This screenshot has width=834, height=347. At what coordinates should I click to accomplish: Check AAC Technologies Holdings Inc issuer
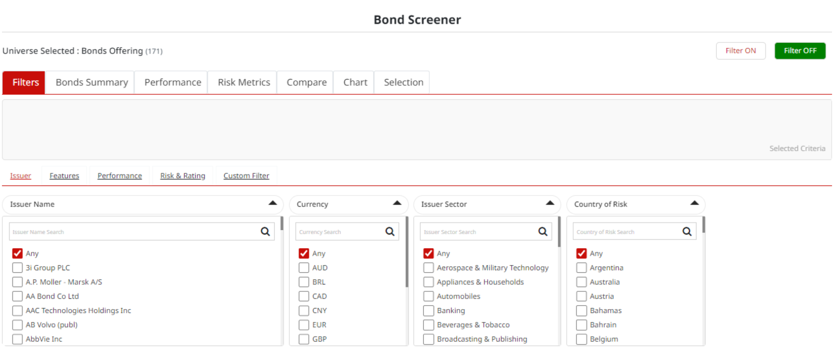[17, 310]
